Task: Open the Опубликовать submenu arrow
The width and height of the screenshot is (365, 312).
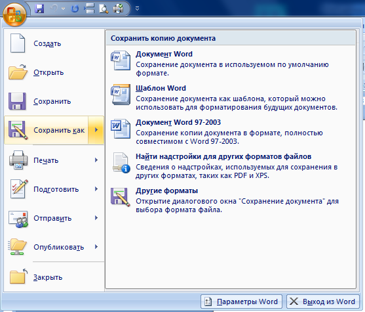Action: (x=96, y=247)
